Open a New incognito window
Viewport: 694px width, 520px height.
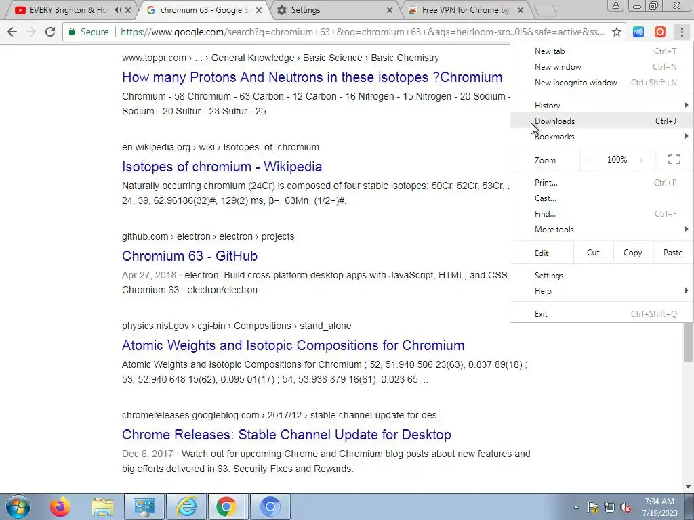click(602, 82)
